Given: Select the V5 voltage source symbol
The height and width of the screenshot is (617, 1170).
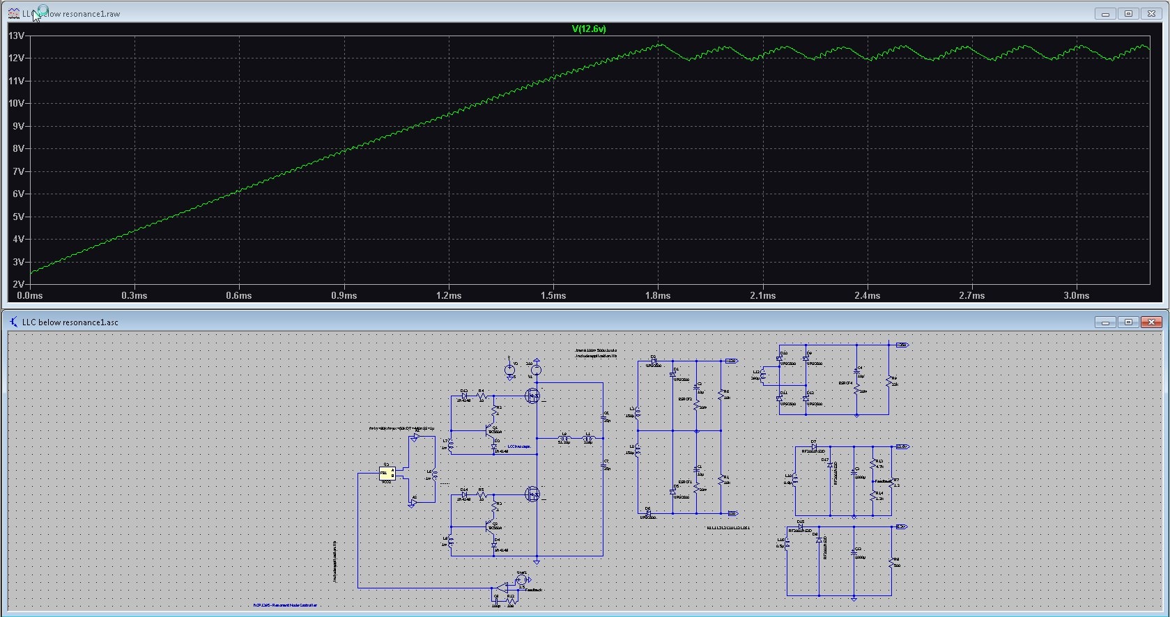Looking at the screenshot, I should tap(509, 369).
